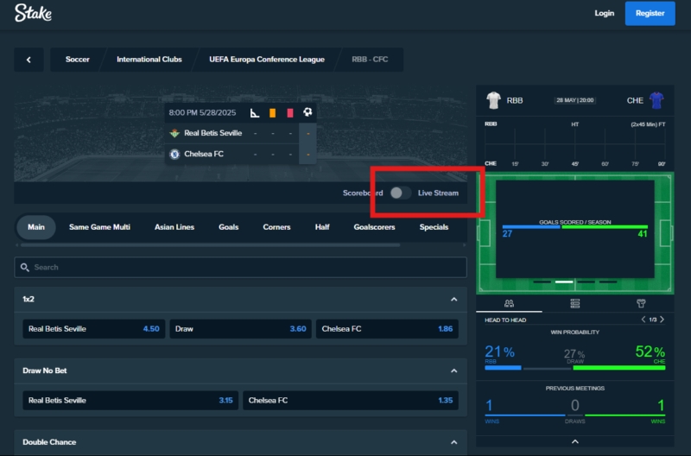
Task: Switch to the Asian Lines tab
Action: click(174, 227)
